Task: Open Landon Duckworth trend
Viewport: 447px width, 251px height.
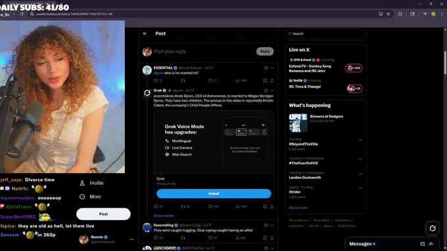Action: pyautogui.click(x=305, y=178)
